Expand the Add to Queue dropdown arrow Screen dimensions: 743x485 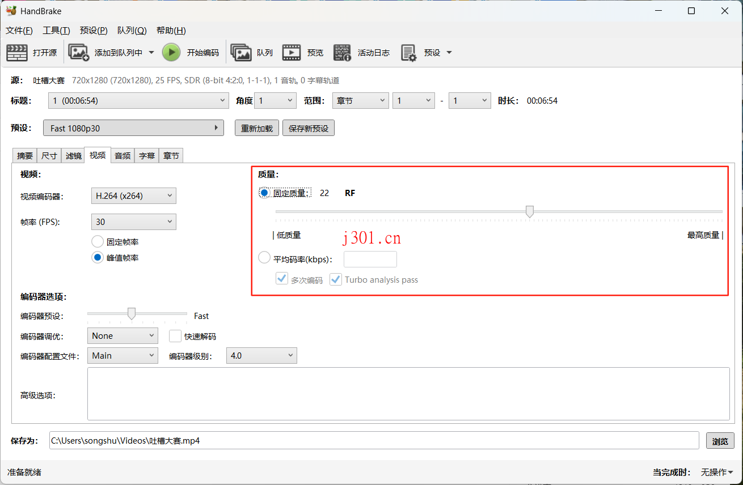click(x=151, y=53)
